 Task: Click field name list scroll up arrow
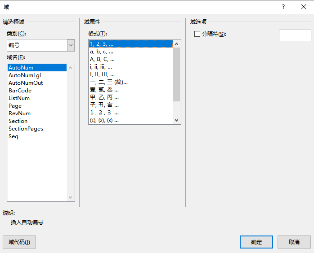pyautogui.click(x=71, y=68)
